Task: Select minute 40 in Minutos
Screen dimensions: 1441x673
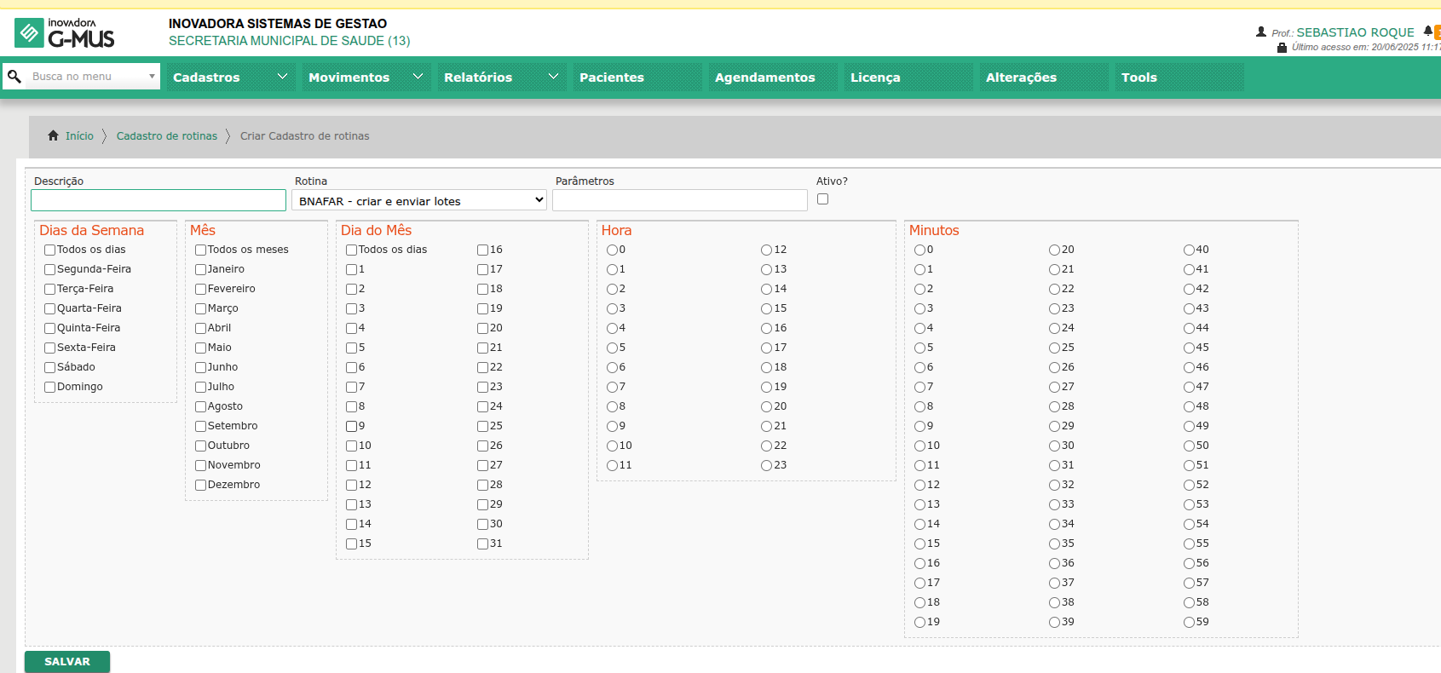Action: click(1189, 250)
